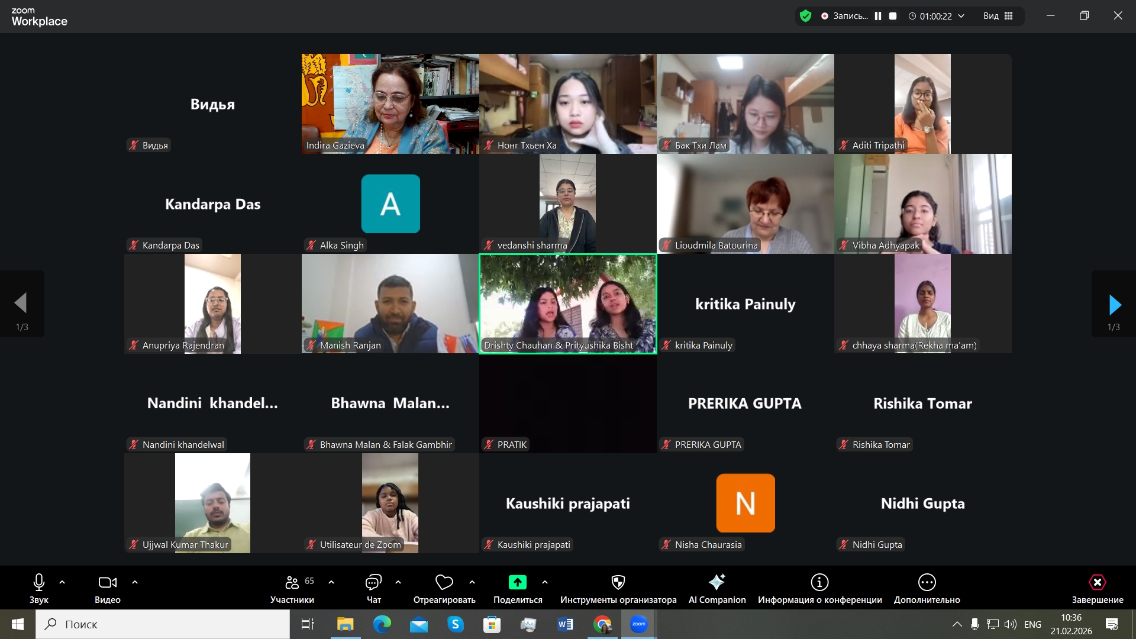Viewport: 1136px width, 639px height.
Task: Toggle the microphone mute button
Action: (39, 583)
